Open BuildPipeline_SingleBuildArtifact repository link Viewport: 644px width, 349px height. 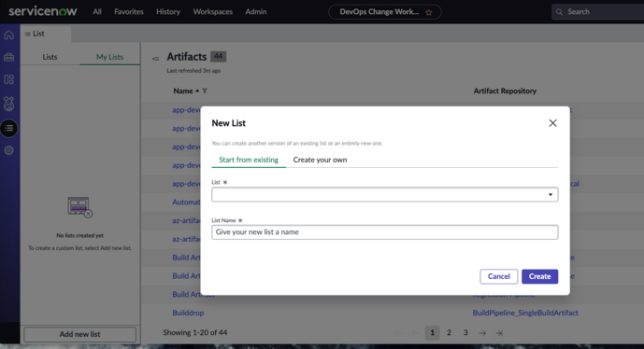525,313
